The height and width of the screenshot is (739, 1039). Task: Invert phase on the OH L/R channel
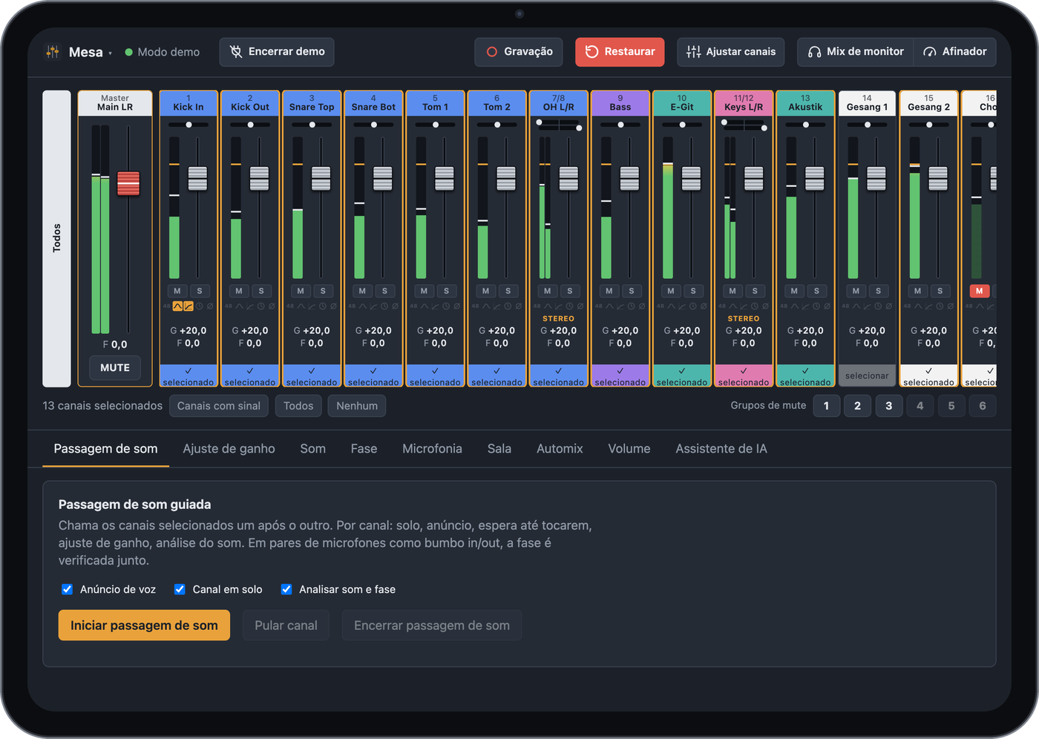(580, 306)
